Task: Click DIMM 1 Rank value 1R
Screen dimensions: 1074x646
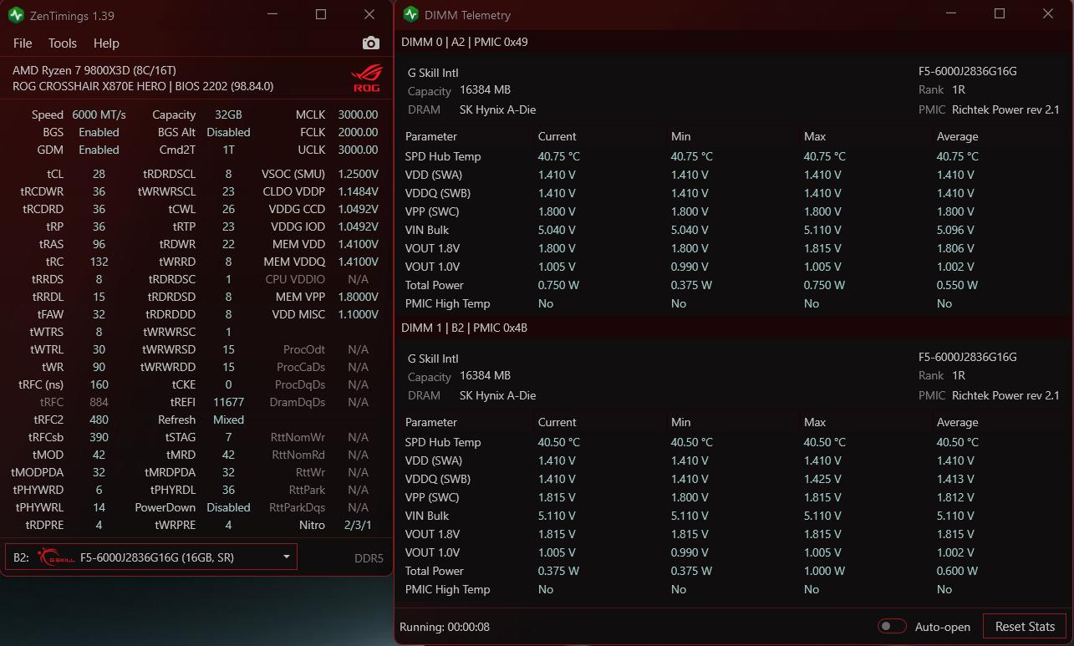Action: tap(958, 375)
